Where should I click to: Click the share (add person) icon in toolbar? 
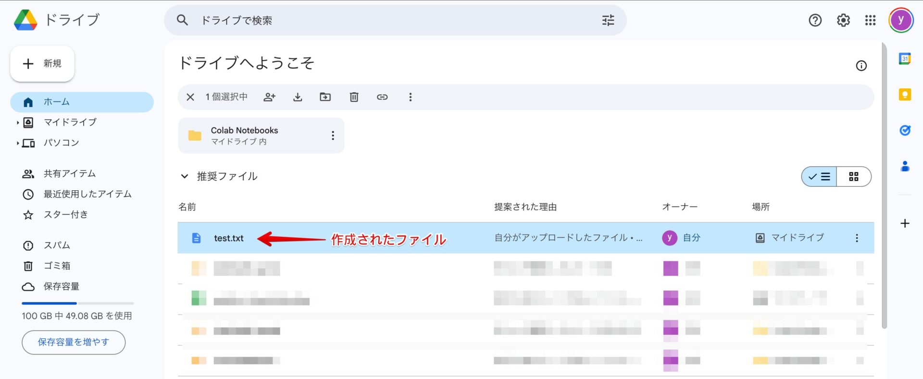[x=269, y=97]
